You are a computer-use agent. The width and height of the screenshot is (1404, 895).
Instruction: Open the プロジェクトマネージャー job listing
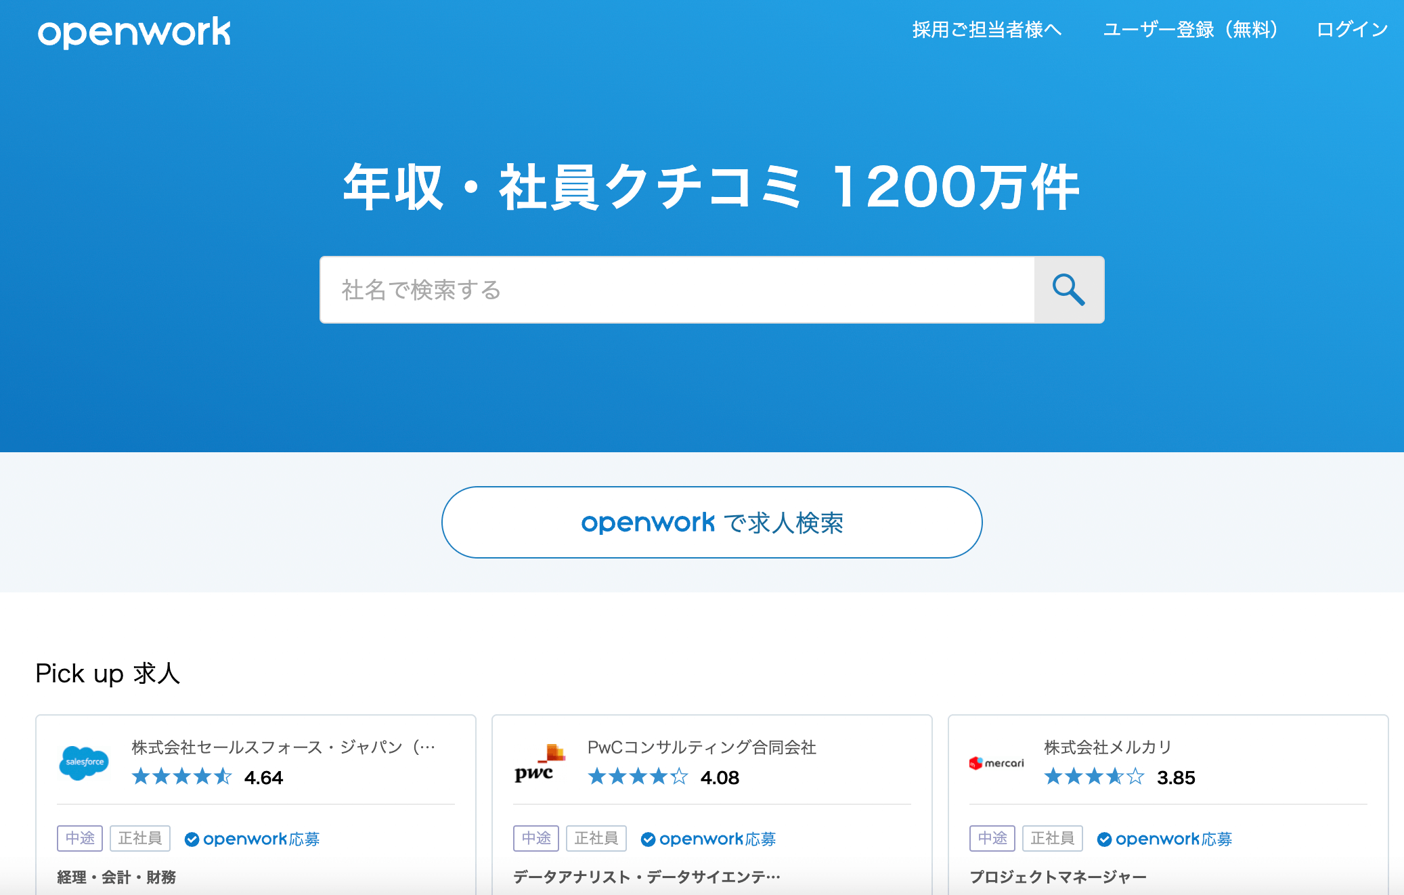coord(1058,877)
